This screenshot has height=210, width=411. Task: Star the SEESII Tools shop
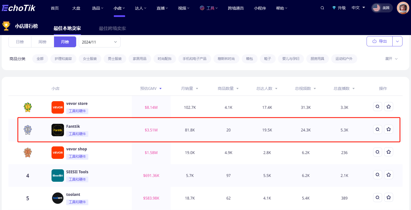(388, 175)
